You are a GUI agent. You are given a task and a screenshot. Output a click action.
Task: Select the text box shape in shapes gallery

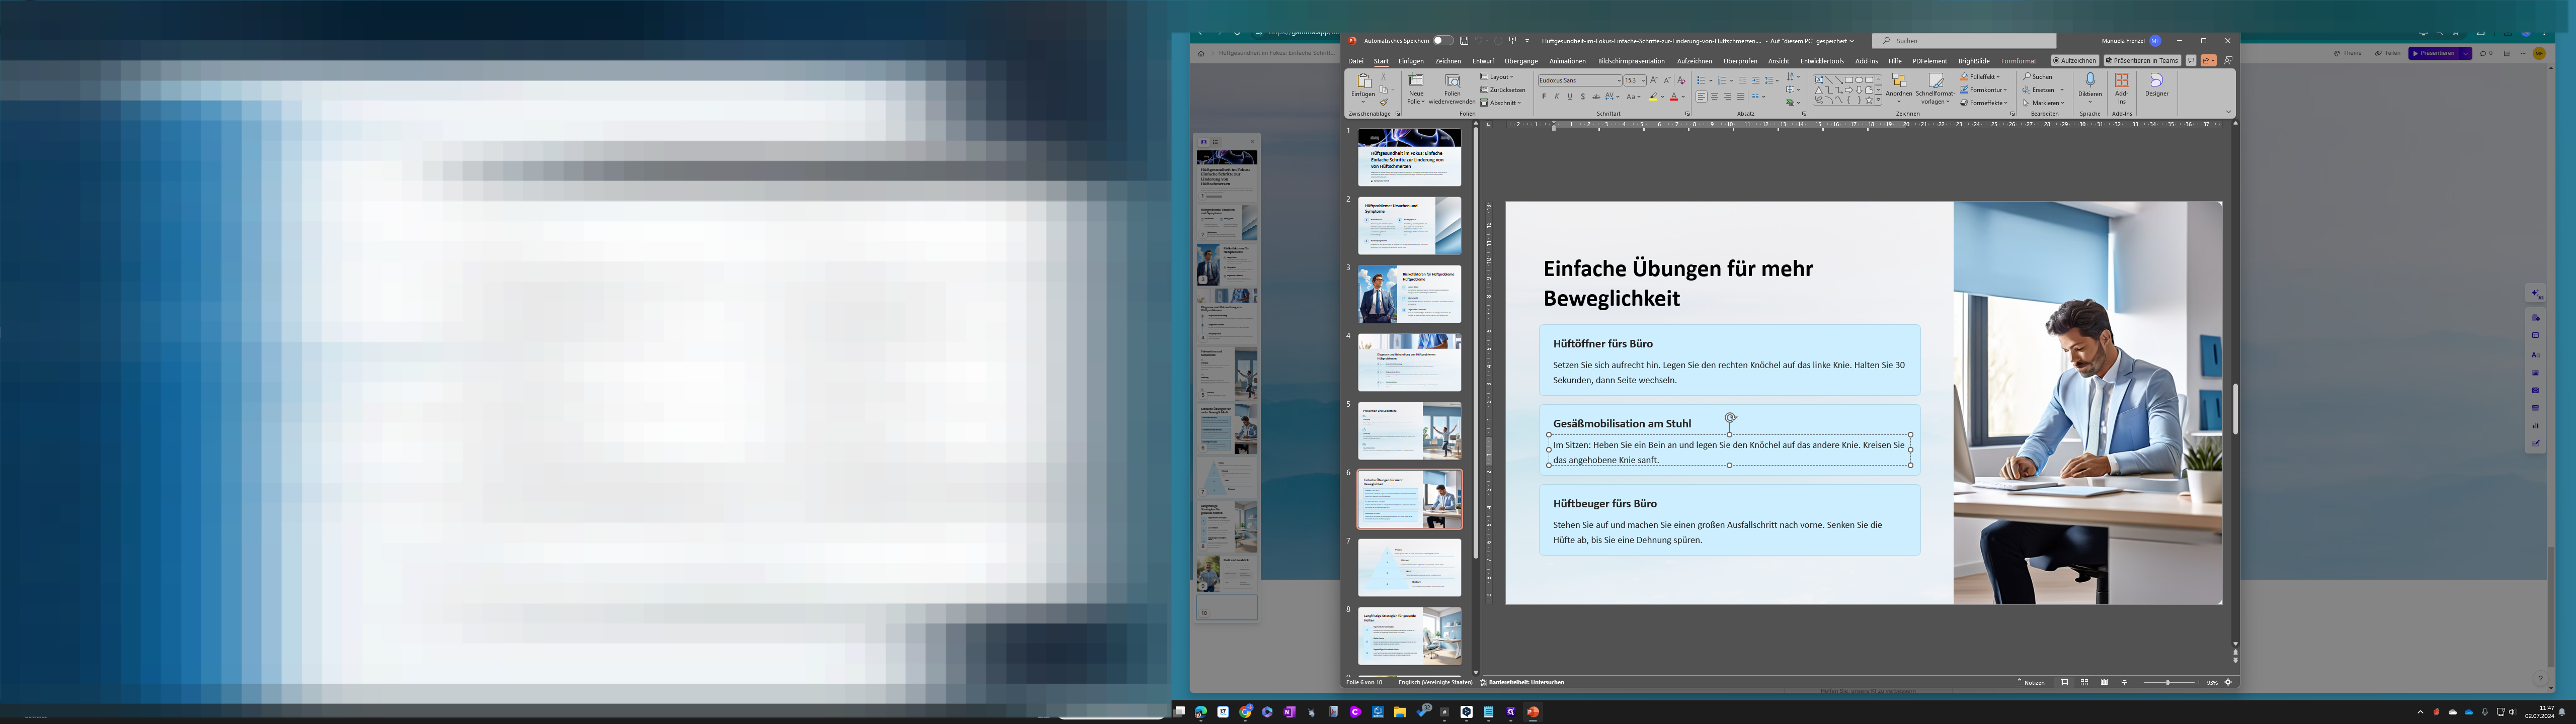tap(1819, 80)
